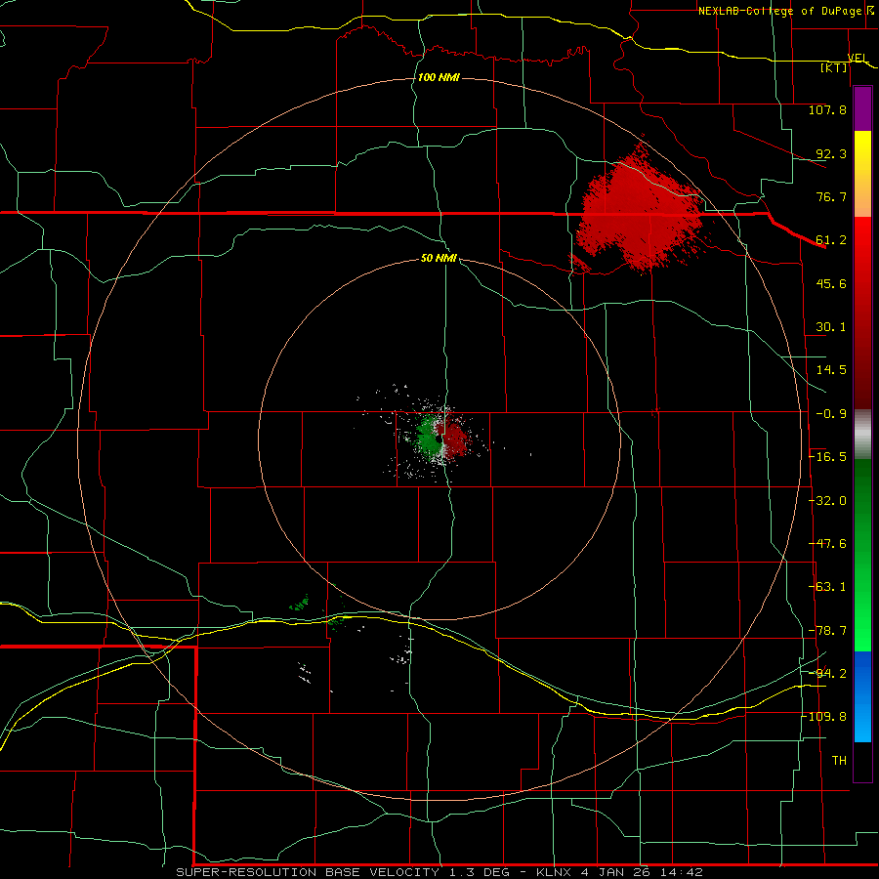Click the -63.1 velocity scale value
The width and height of the screenshot is (879, 879).
click(827, 587)
